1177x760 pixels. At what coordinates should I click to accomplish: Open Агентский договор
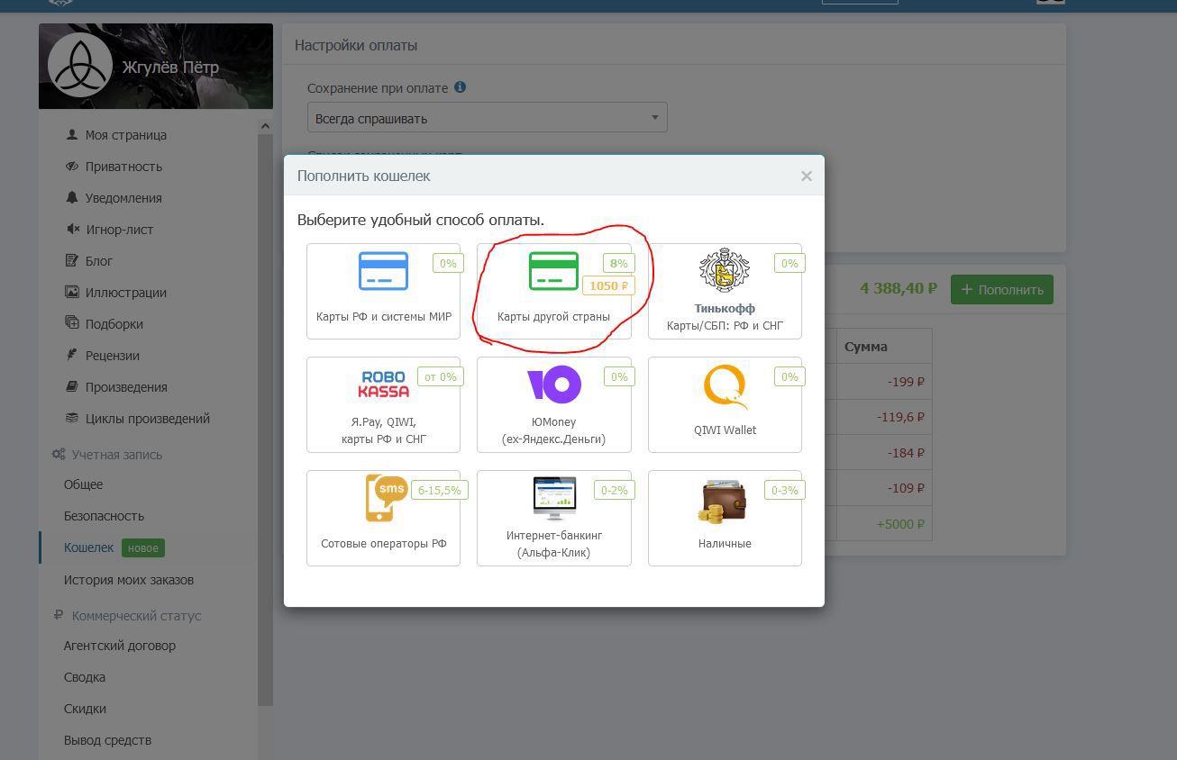[120, 646]
